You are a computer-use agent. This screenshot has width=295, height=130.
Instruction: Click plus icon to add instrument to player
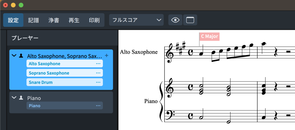pyautogui.click(x=107, y=56)
